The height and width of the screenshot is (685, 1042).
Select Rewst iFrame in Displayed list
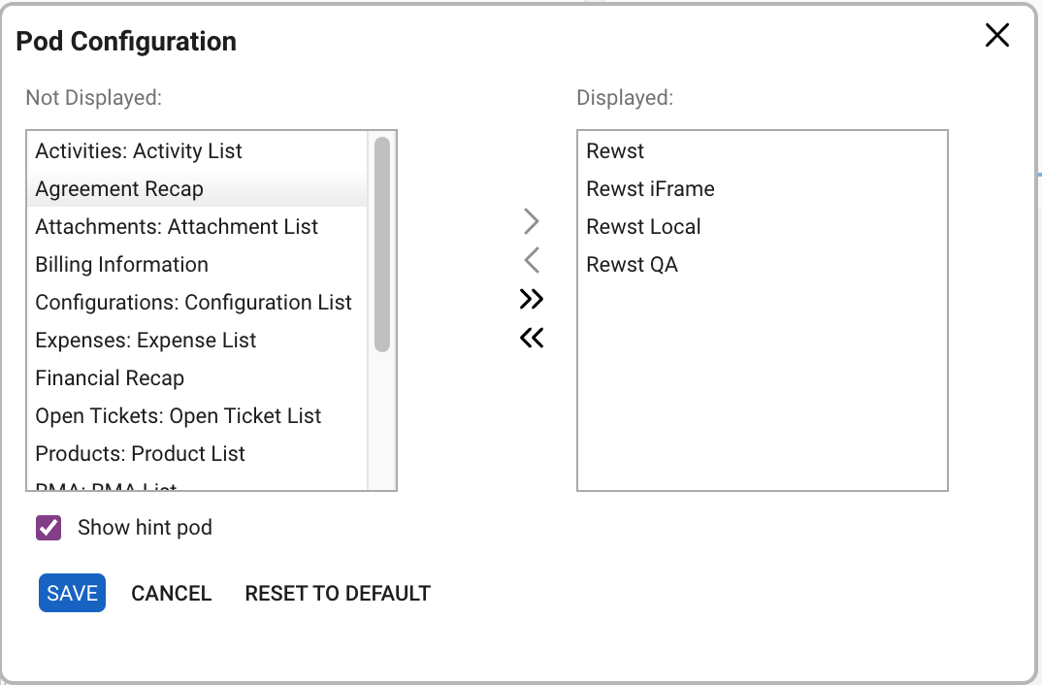coord(650,189)
